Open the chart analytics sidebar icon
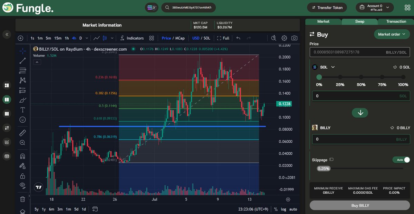414x214 pixels. (7, 142)
